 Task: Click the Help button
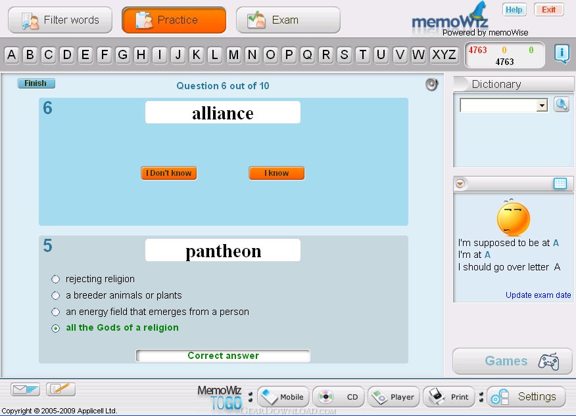514,10
